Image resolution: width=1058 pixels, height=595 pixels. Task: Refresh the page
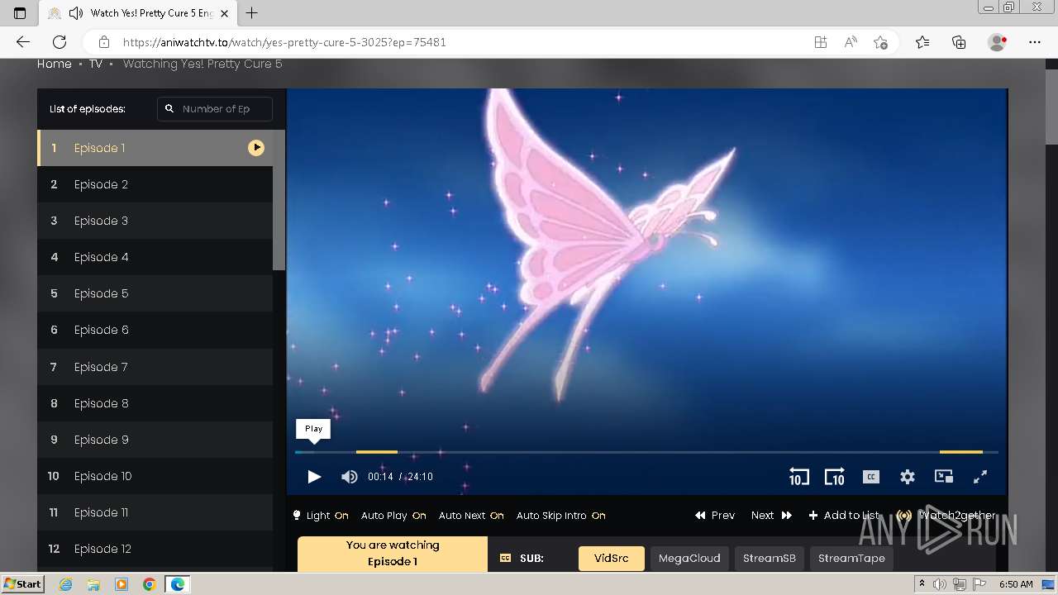60,42
